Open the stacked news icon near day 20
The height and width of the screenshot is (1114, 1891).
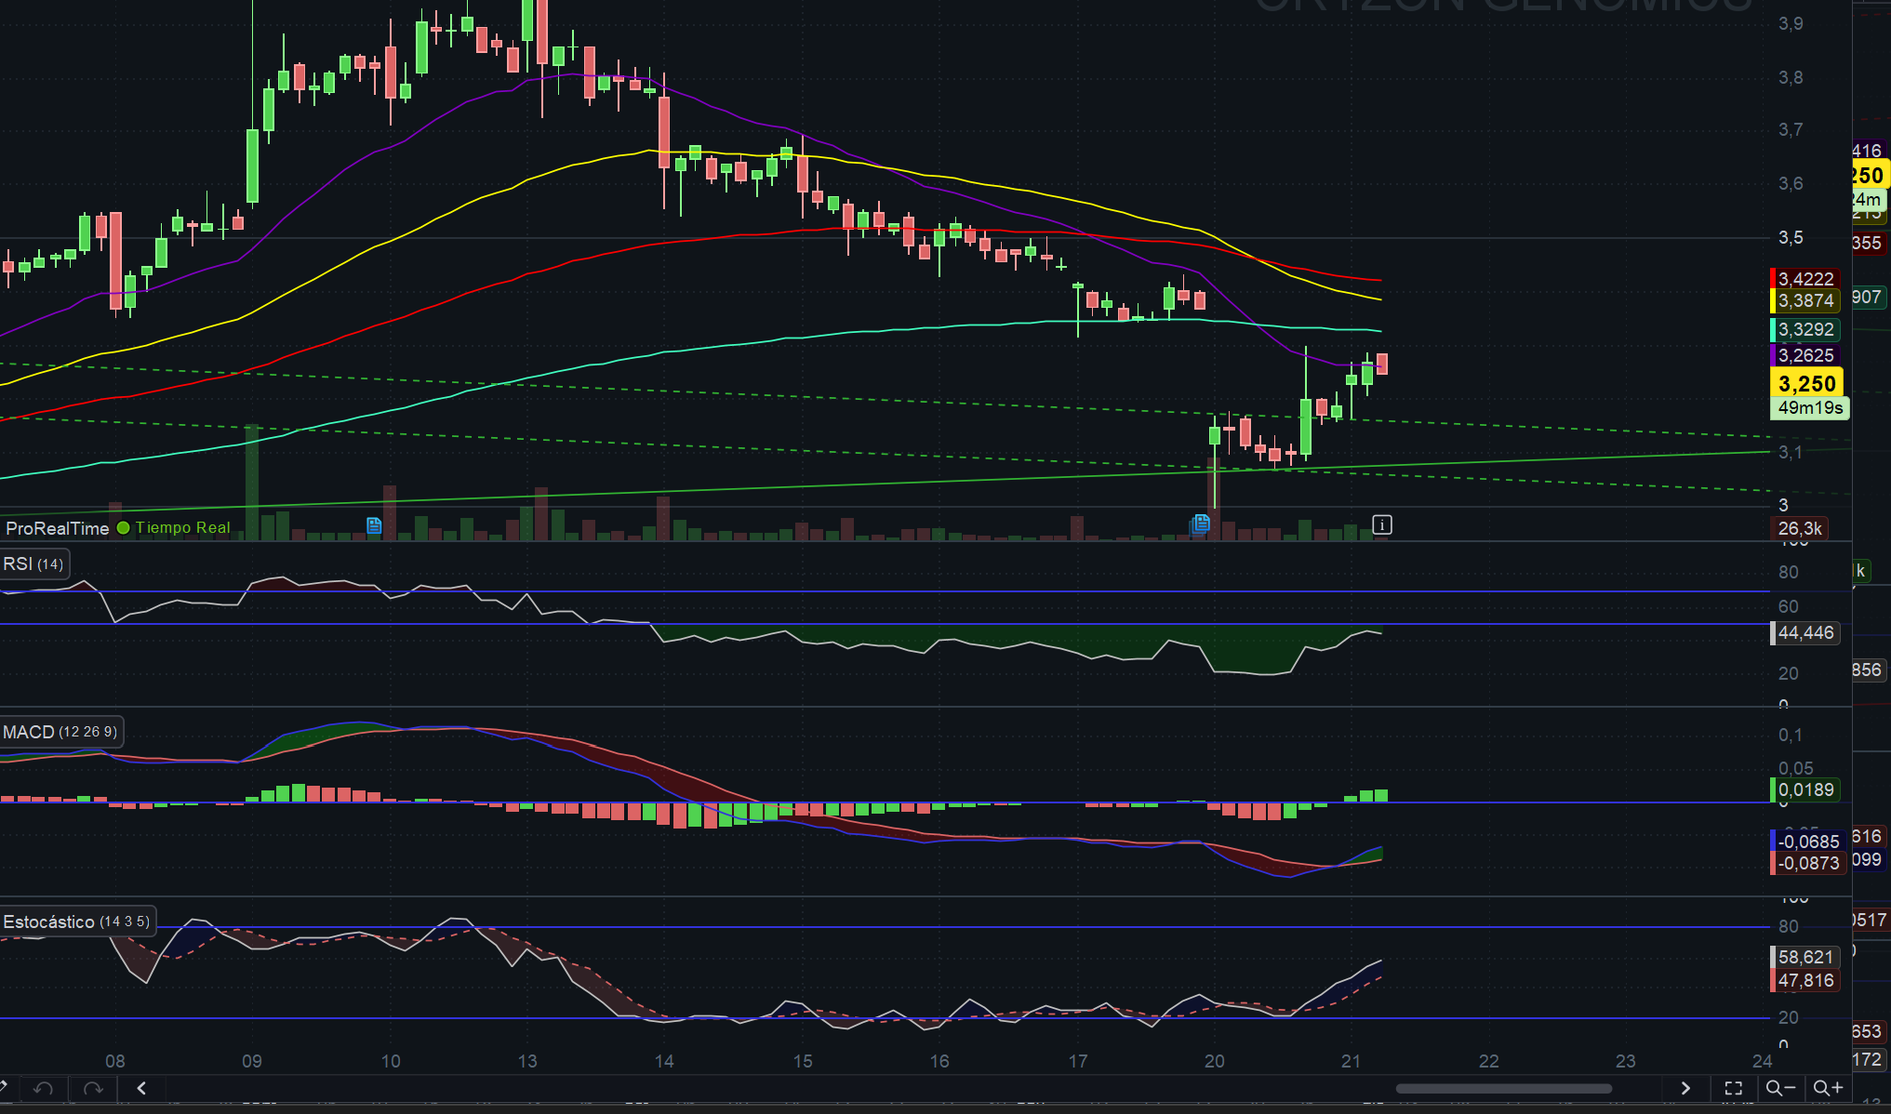(1200, 524)
